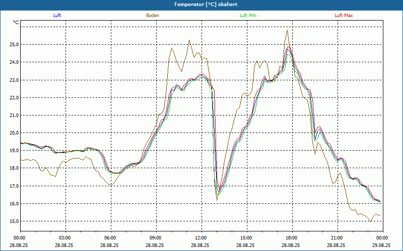Select the Luft Max legend entry
Screen dimensions: 403x251
[x=344, y=16]
